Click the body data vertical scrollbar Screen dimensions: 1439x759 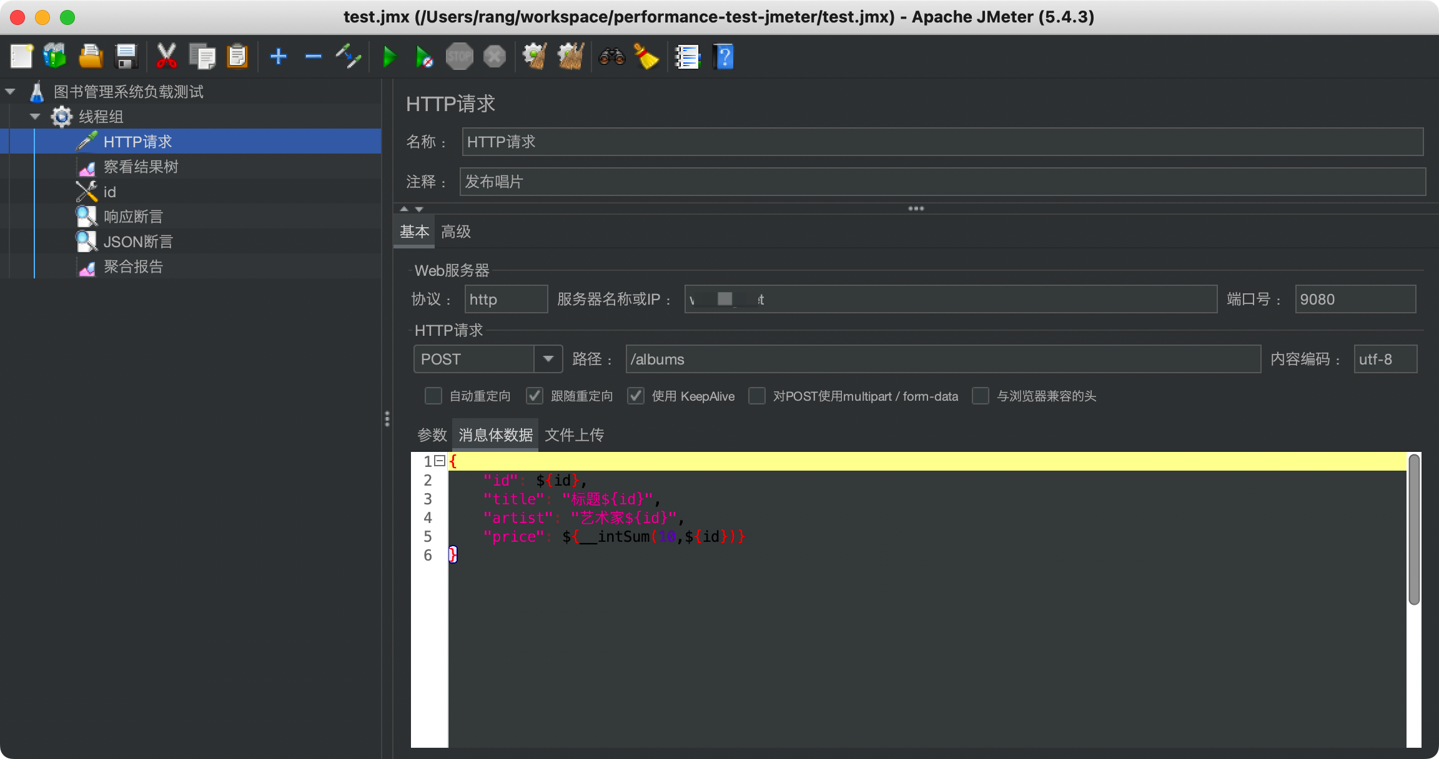point(1414,531)
